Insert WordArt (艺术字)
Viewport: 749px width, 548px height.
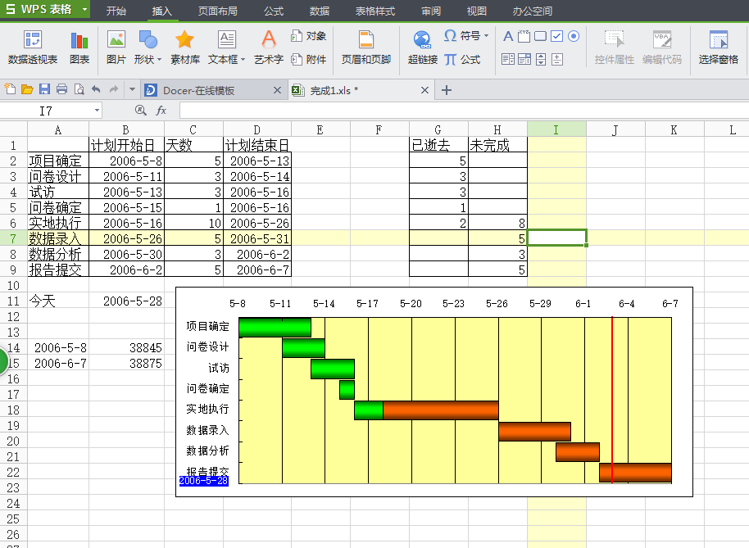pos(268,48)
